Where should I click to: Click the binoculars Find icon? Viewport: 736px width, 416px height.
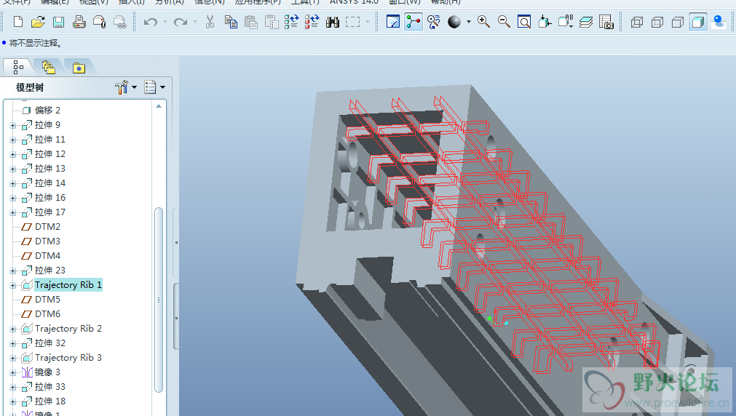click(333, 23)
